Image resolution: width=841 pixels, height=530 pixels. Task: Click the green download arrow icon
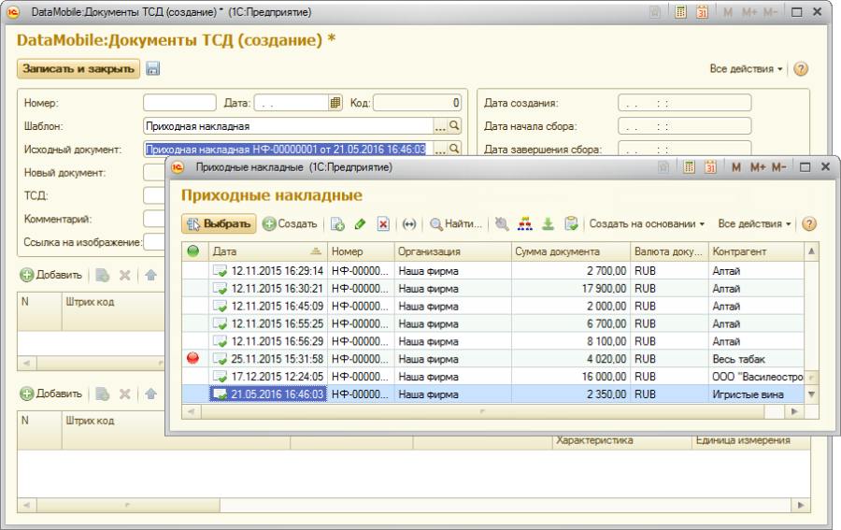548,223
